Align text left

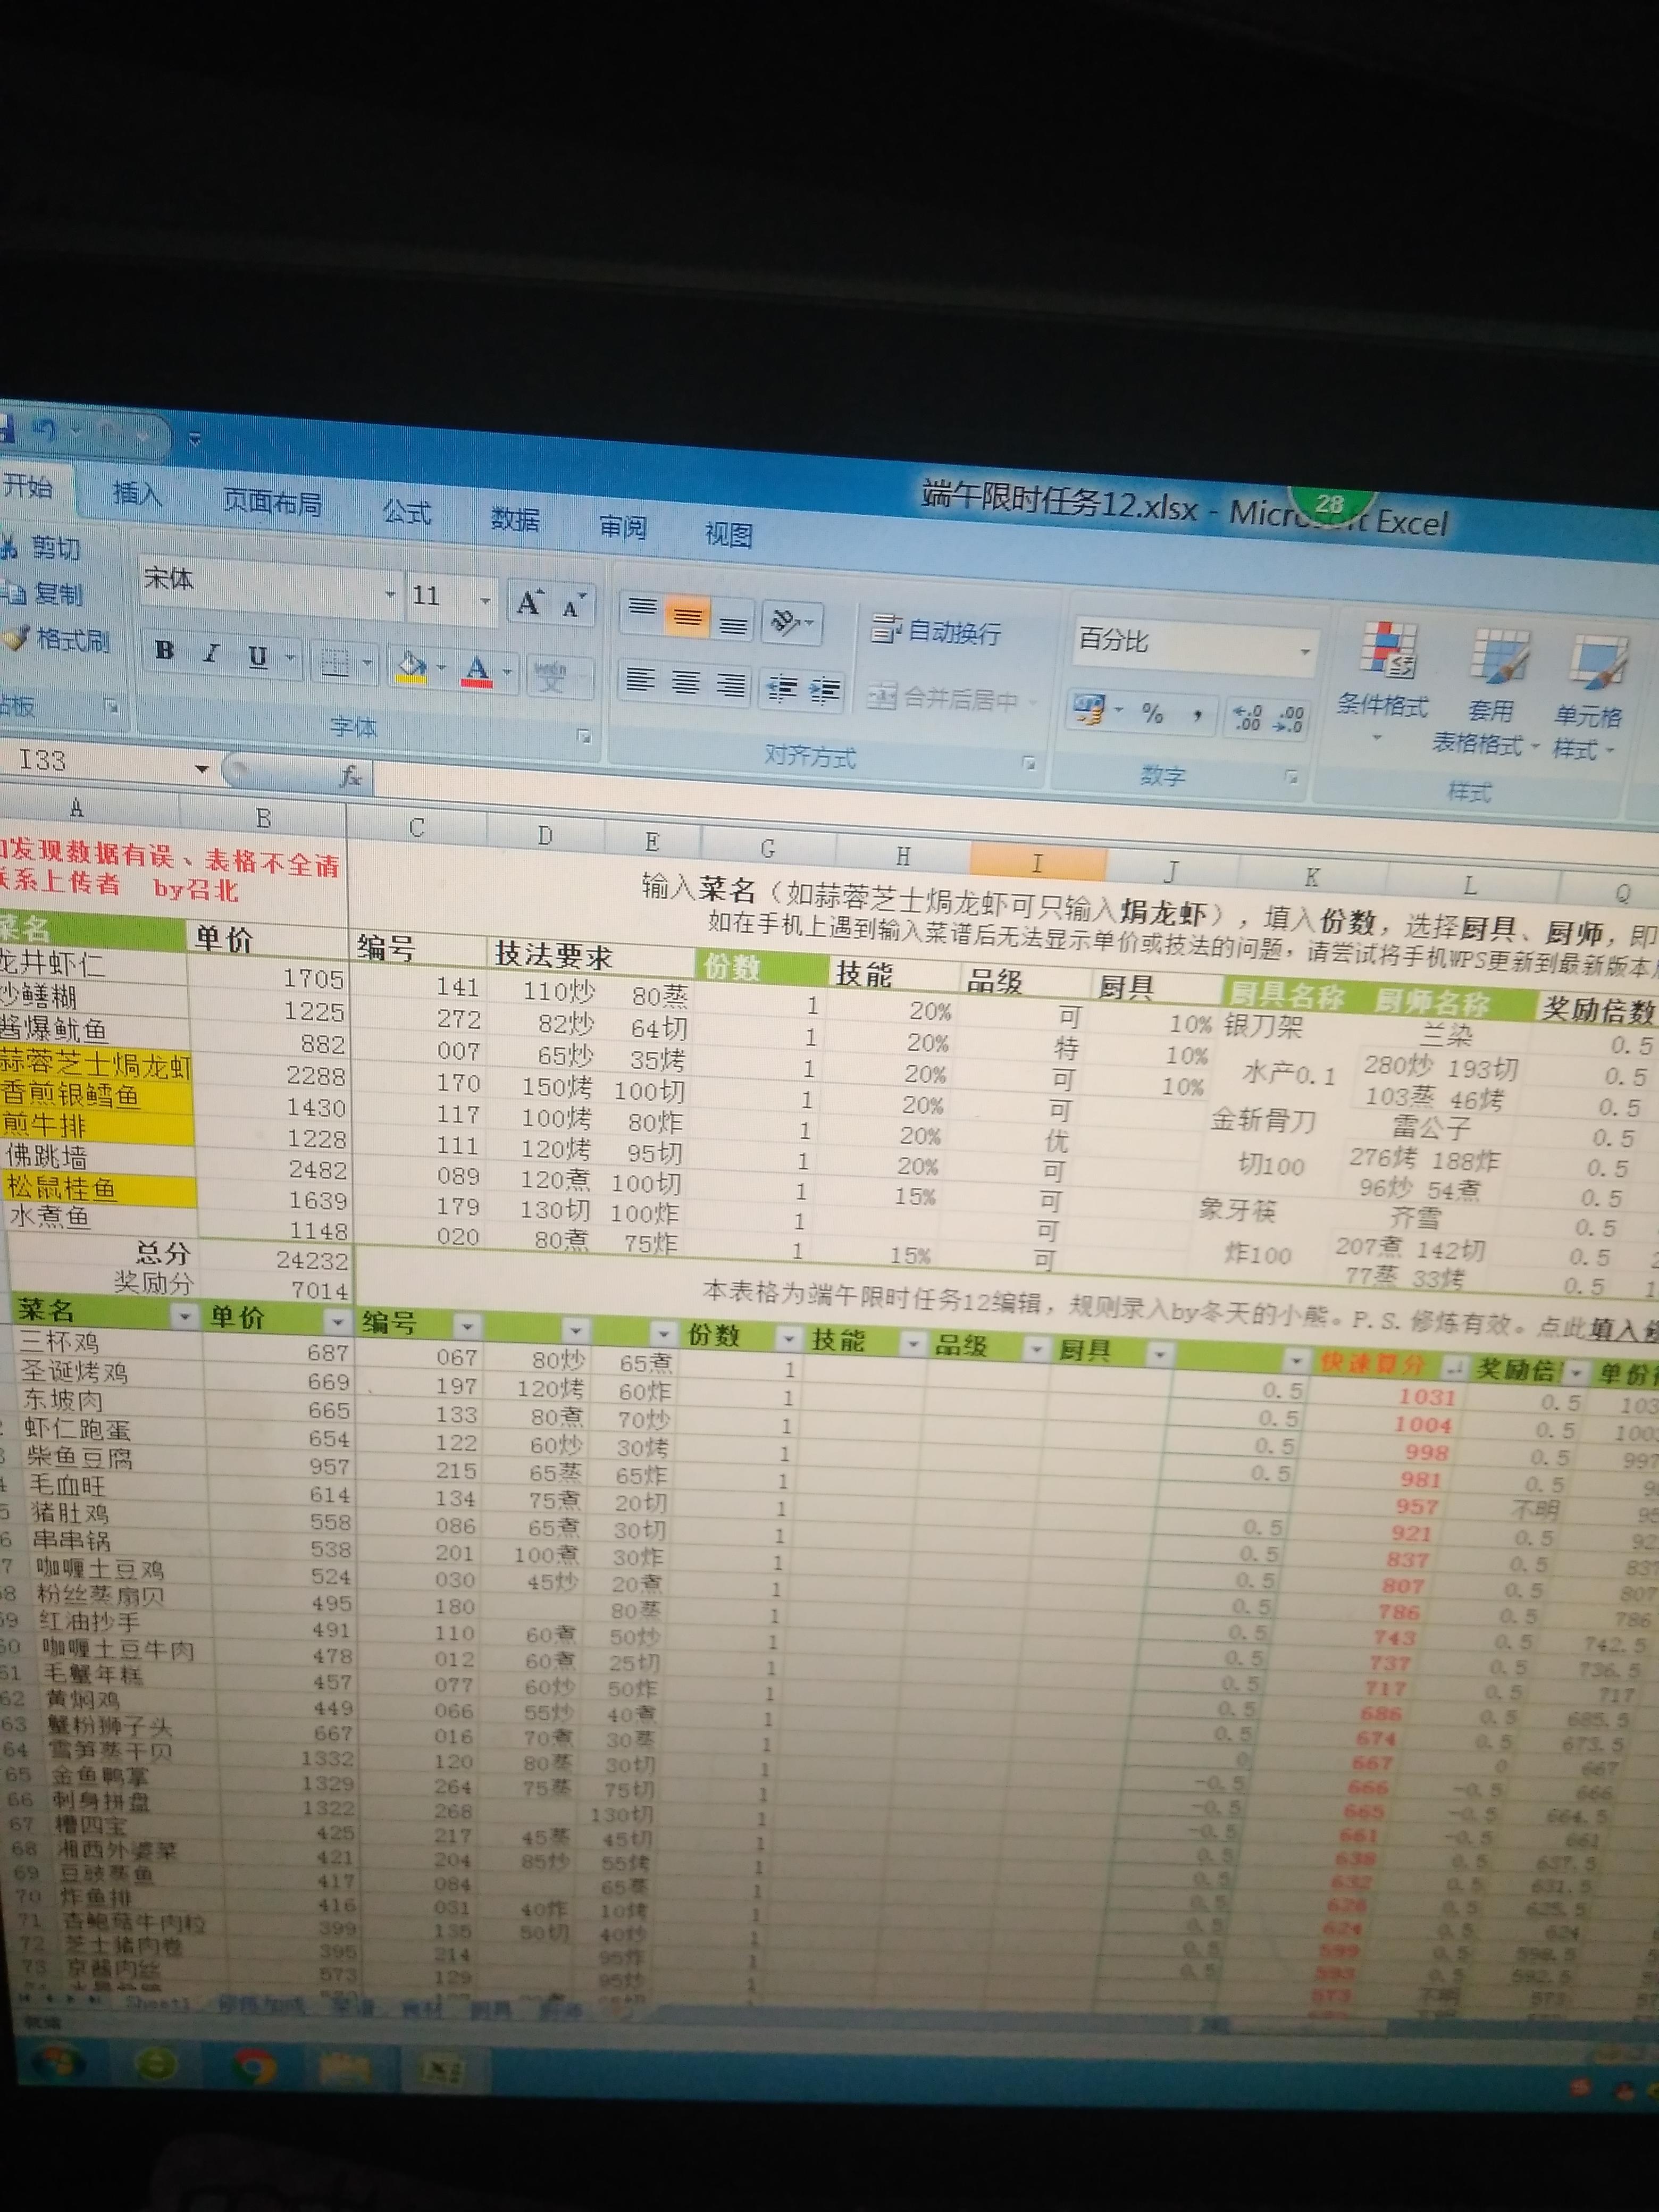tap(640, 680)
